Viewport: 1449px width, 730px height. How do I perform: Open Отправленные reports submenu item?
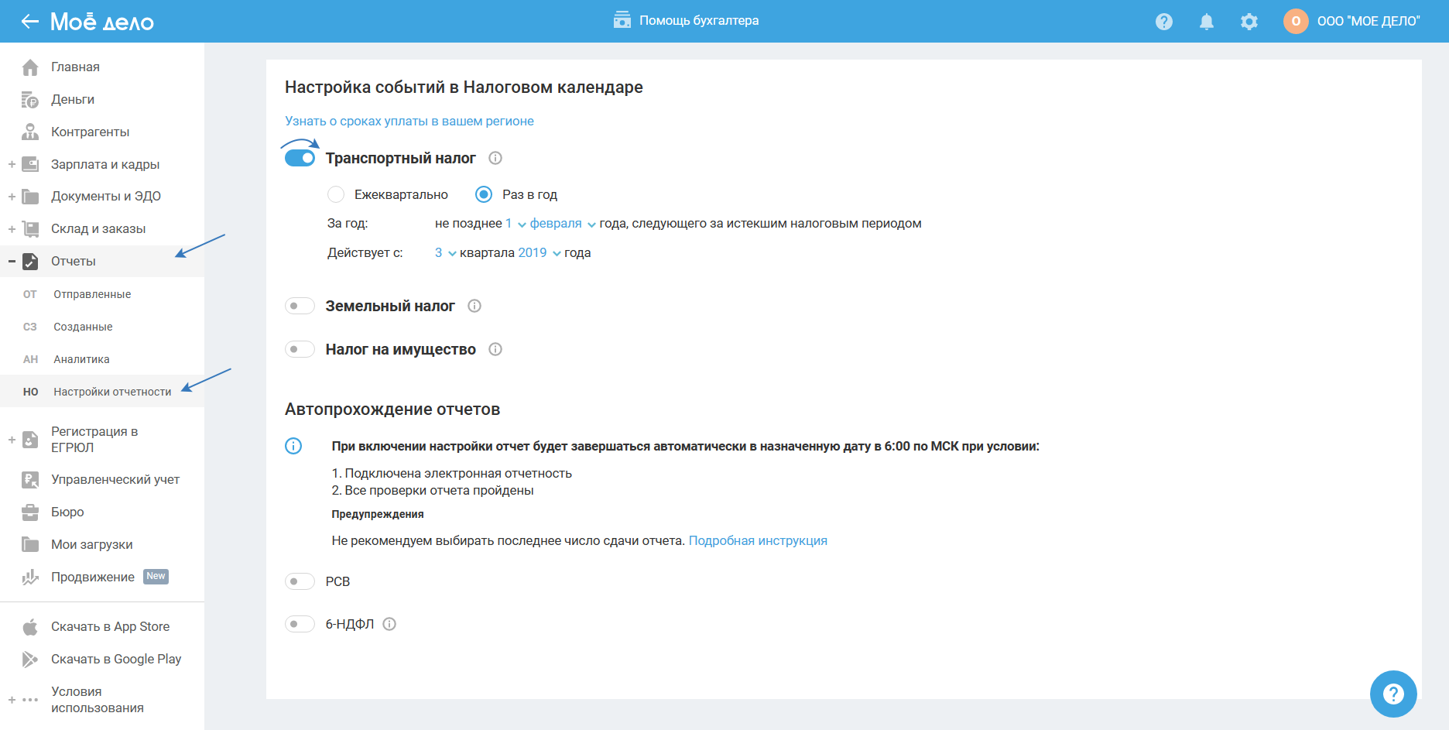click(x=92, y=294)
